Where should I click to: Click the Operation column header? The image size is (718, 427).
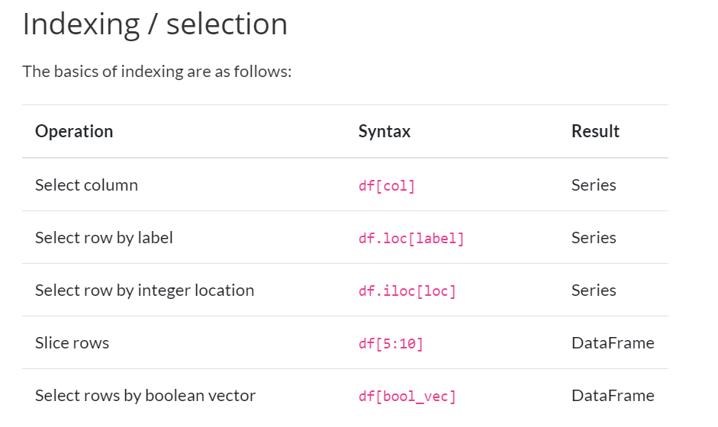click(74, 131)
